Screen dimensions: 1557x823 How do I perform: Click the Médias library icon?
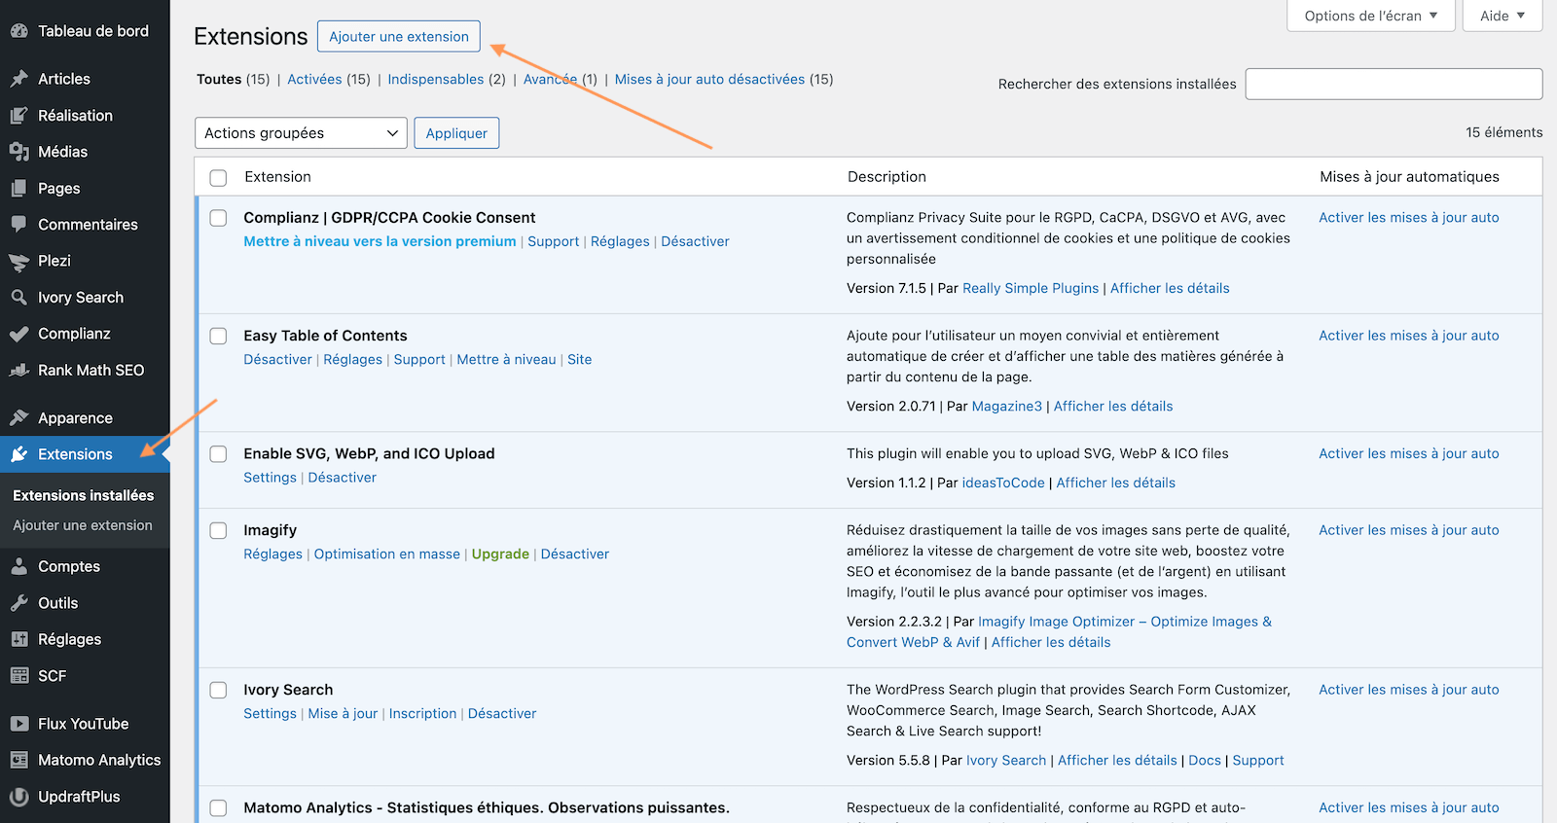(x=19, y=152)
